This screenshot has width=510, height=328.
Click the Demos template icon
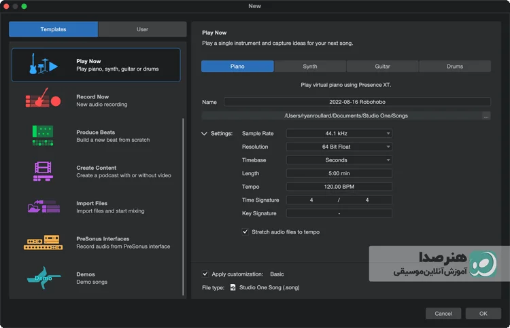coord(44,278)
